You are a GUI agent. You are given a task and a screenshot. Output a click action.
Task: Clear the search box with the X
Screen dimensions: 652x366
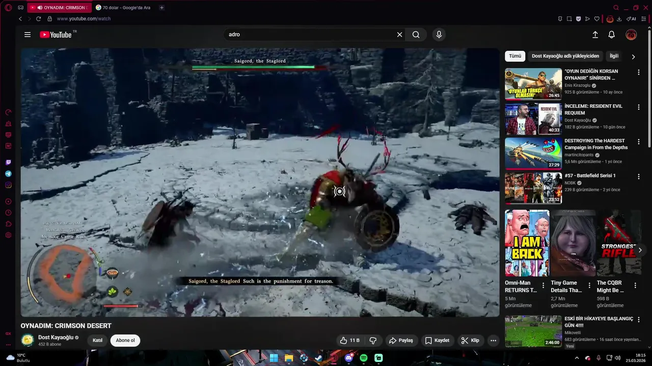click(400, 35)
